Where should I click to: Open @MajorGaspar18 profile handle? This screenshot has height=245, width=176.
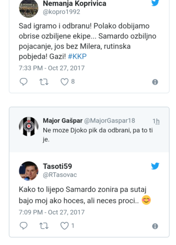pos(109,121)
